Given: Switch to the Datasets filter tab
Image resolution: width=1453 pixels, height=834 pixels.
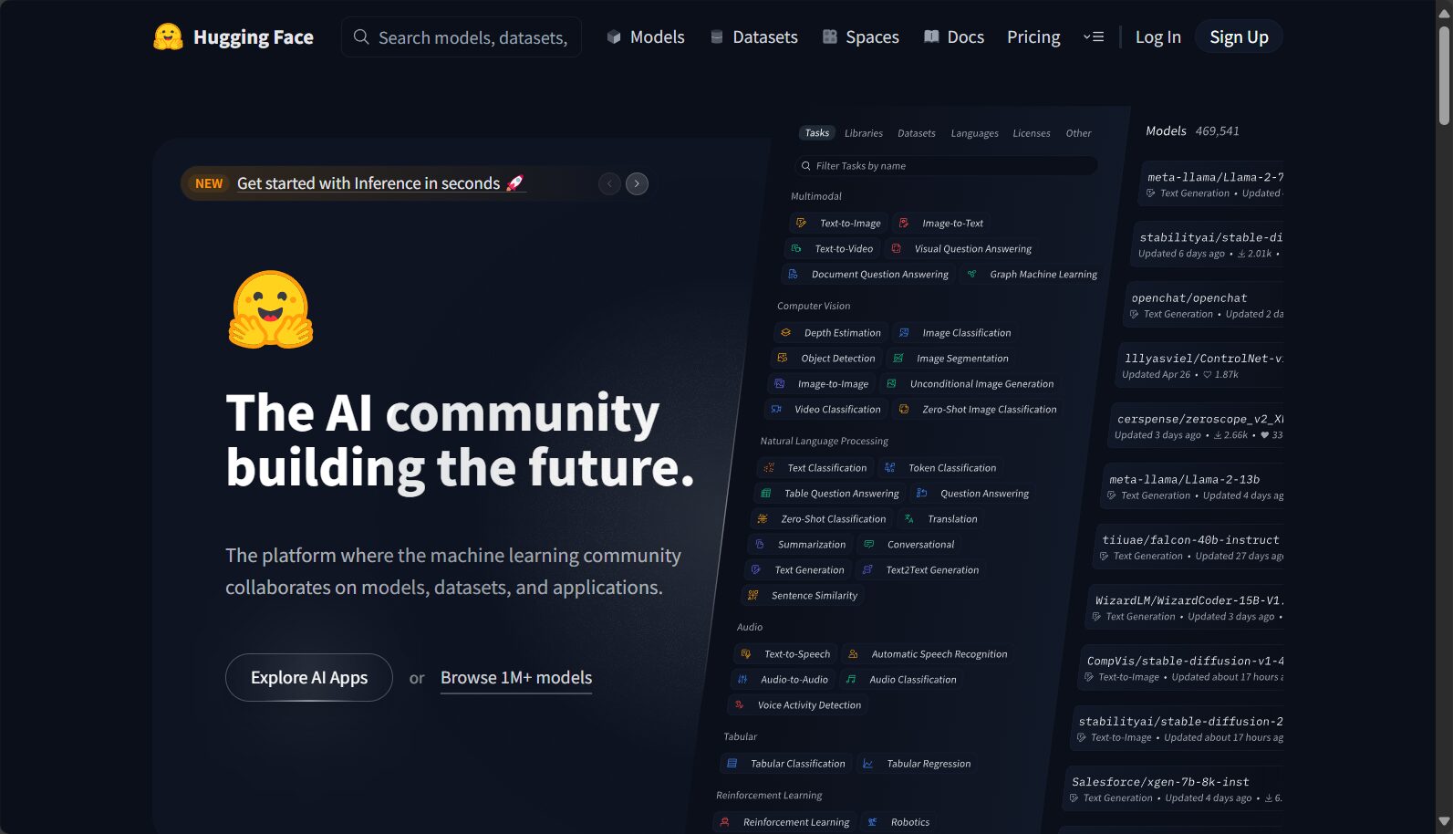Looking at the screenshot, I should point(917,133).
